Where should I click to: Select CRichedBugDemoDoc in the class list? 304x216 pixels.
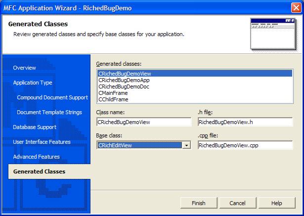tap(195, 86)
